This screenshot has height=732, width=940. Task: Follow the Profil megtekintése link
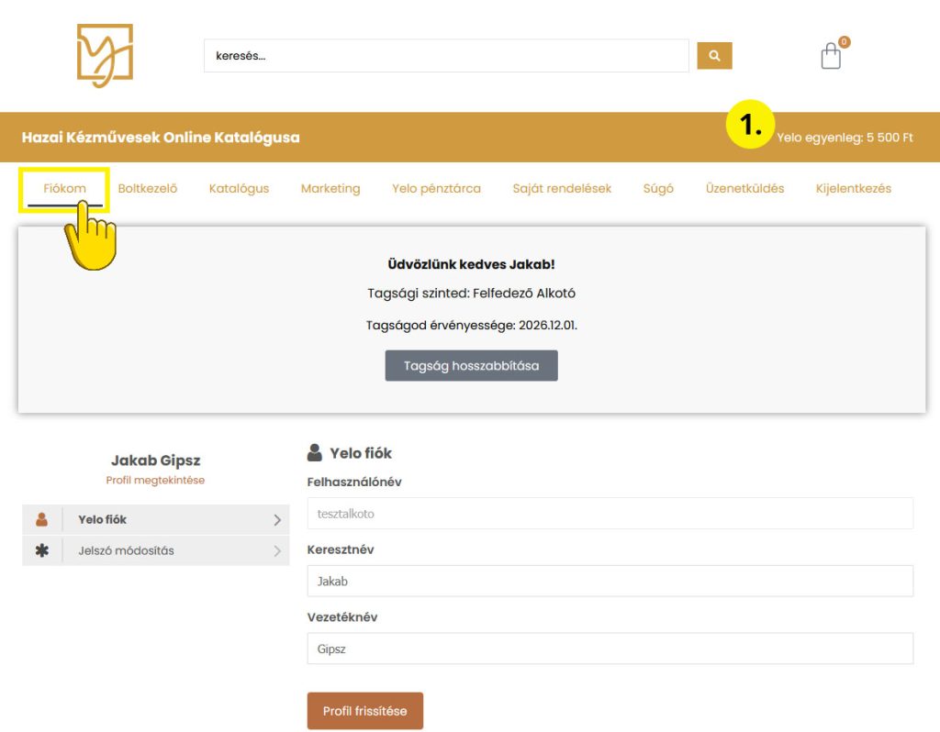click(155, 480)
